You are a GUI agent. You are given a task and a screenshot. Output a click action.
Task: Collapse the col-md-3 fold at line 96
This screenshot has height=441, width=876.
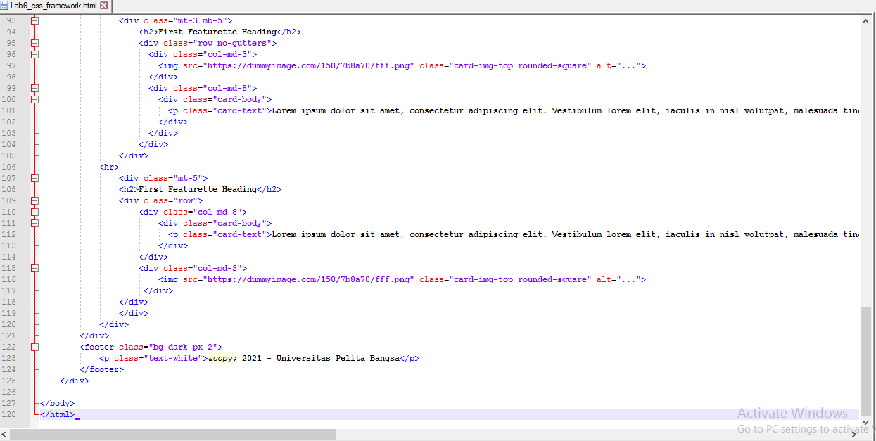coord(34,53)
